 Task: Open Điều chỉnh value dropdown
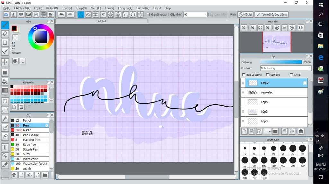click(205, 14)
